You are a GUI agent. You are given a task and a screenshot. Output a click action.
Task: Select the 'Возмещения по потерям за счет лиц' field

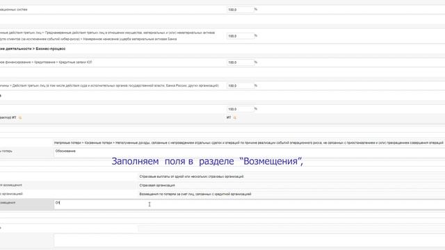click(x=291, y=194)
